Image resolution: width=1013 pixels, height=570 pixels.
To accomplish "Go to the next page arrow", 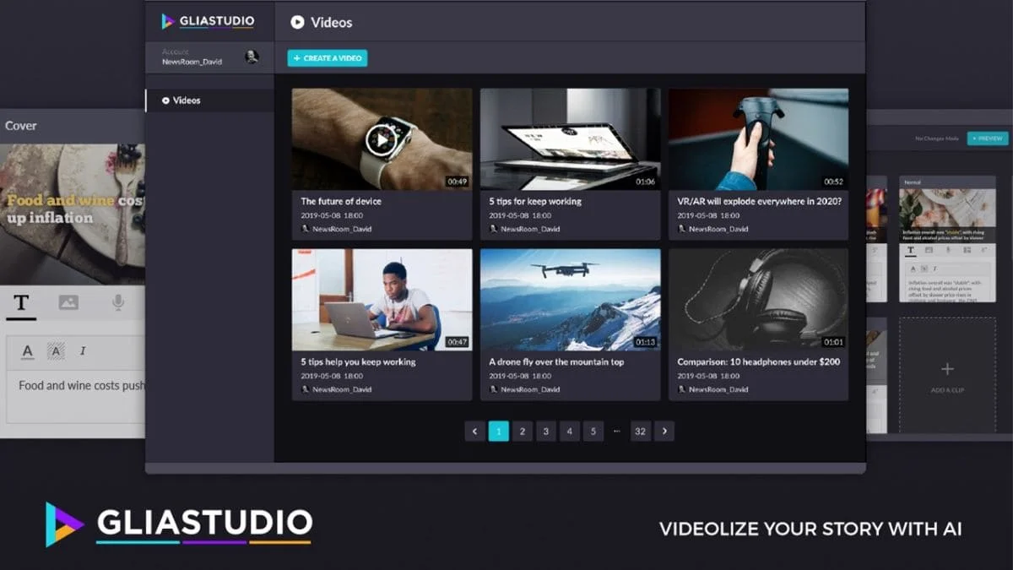I will [664, 432].
